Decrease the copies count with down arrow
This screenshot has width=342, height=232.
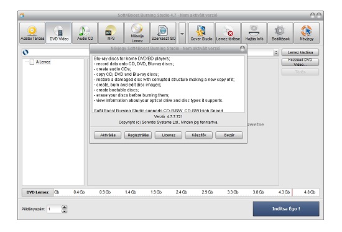point(64,211)
